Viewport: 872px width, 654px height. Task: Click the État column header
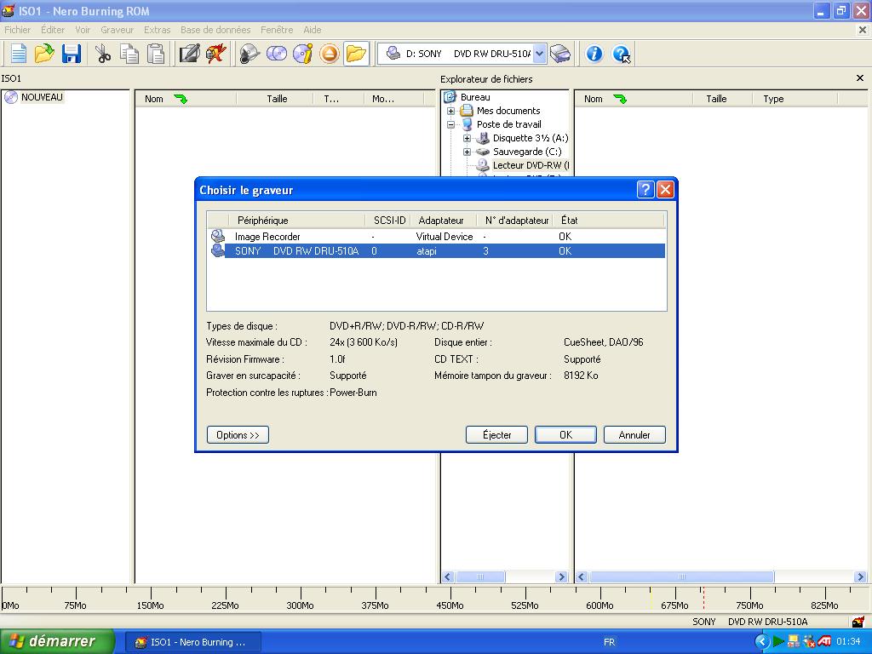(x=610, y=221)
